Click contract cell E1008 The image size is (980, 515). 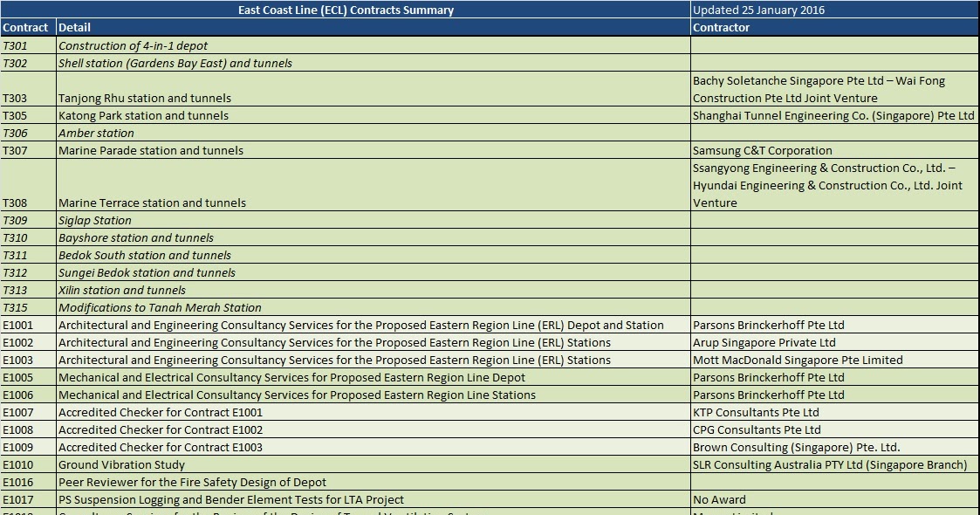point(28,430)
